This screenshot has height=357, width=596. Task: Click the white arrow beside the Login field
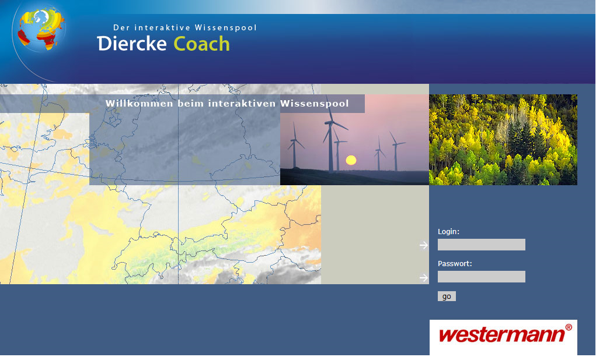(424, 245)
